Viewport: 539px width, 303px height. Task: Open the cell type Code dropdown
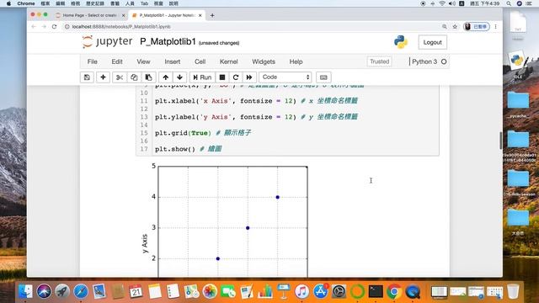(286, 77)
